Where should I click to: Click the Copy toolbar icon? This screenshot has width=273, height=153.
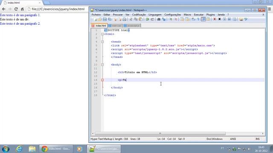136,19
